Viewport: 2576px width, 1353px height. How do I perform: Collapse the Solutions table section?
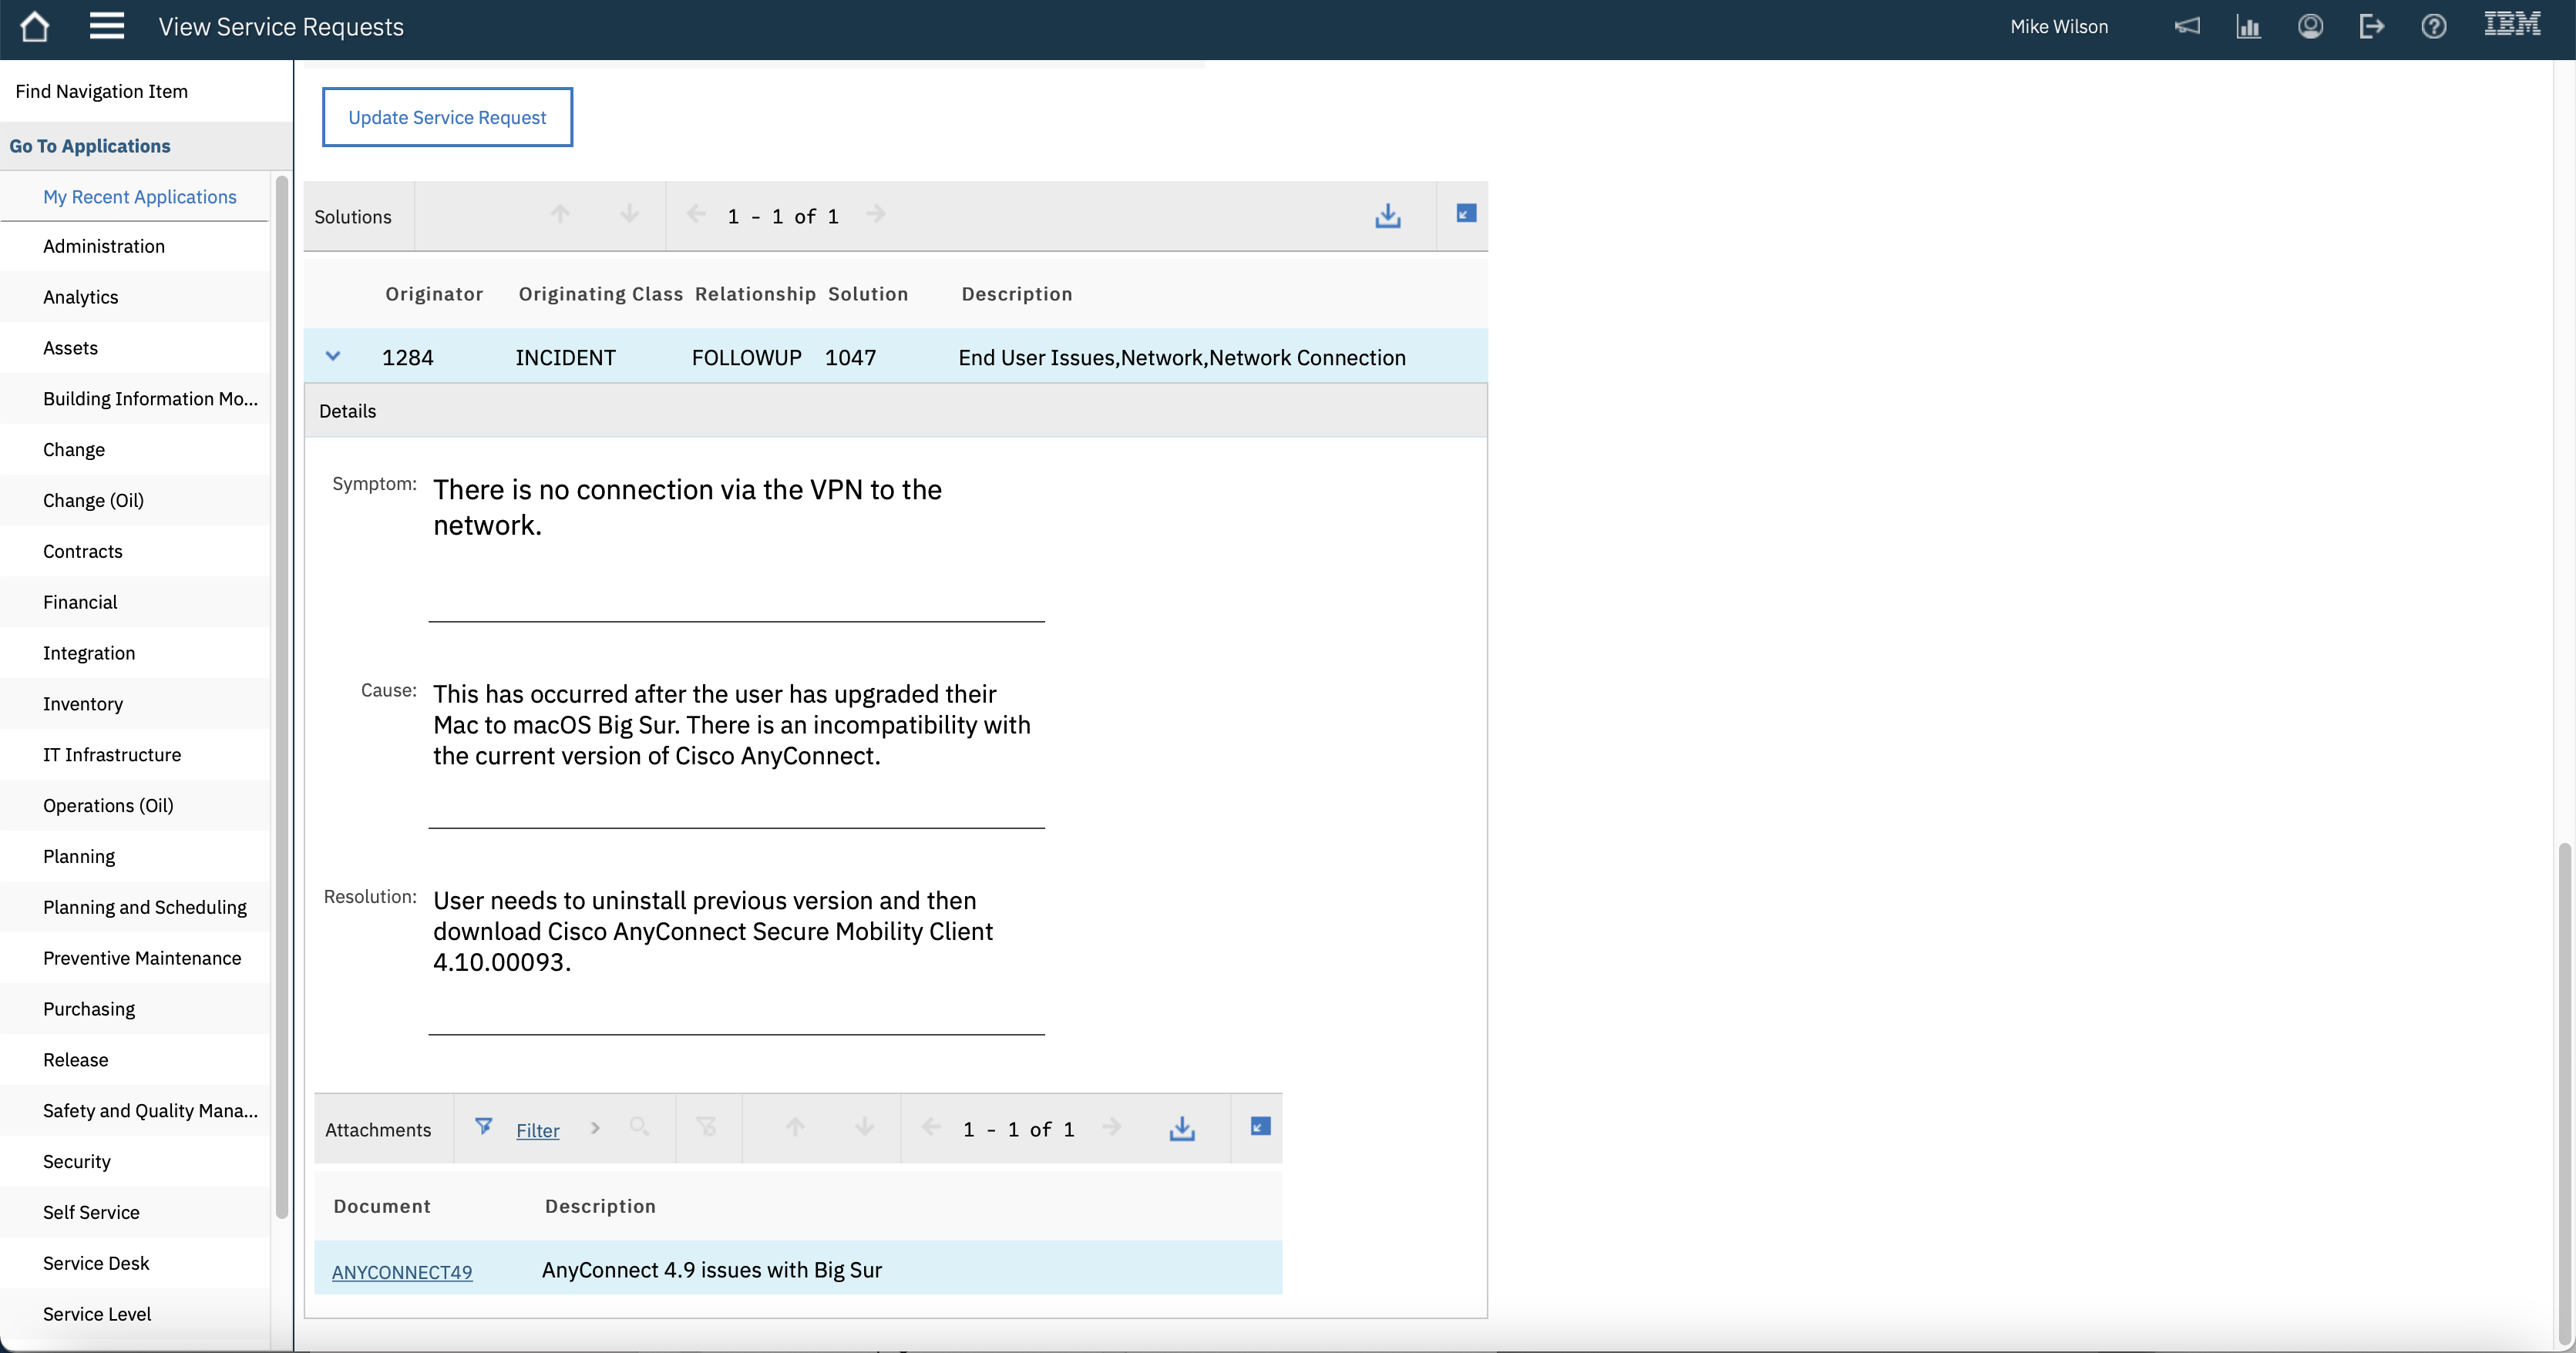tap(1465, 214)
